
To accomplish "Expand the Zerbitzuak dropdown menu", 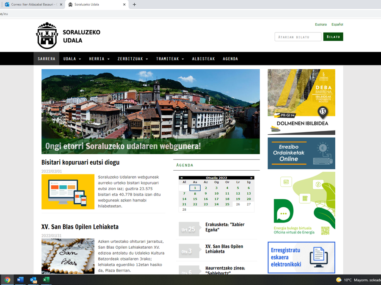I will tap(133, 59).
